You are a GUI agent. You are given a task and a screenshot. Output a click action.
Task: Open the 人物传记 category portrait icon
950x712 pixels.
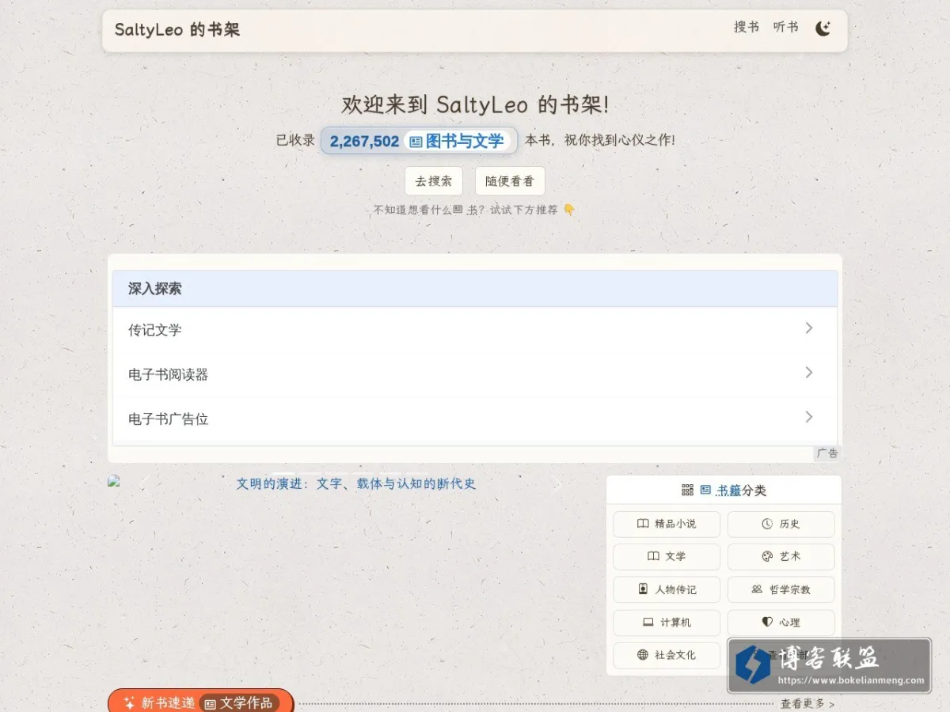click(643, 589)
